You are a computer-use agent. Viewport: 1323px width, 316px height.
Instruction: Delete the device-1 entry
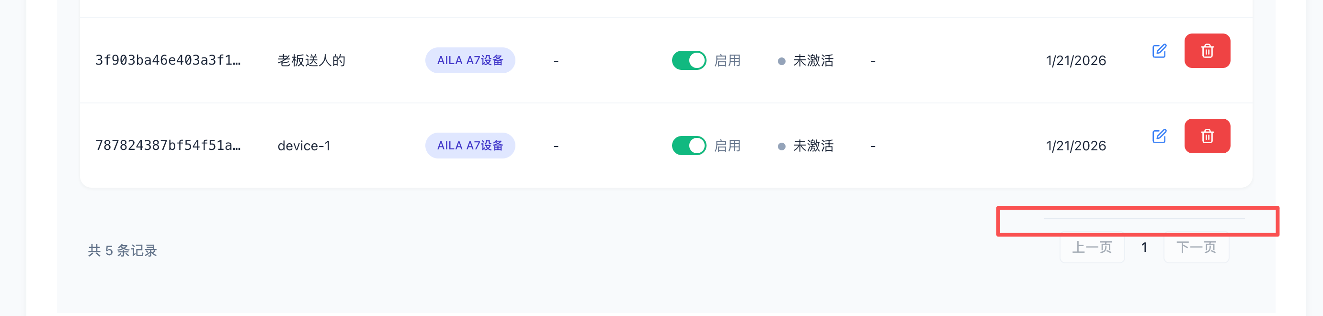coord(1207,136)
